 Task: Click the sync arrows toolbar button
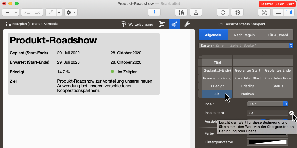pos(223,12)
